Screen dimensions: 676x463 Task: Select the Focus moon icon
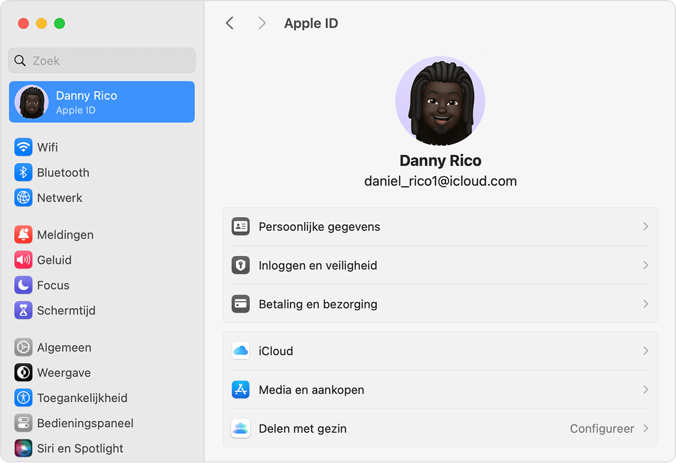pyautogui.click(x=23, y=286)
